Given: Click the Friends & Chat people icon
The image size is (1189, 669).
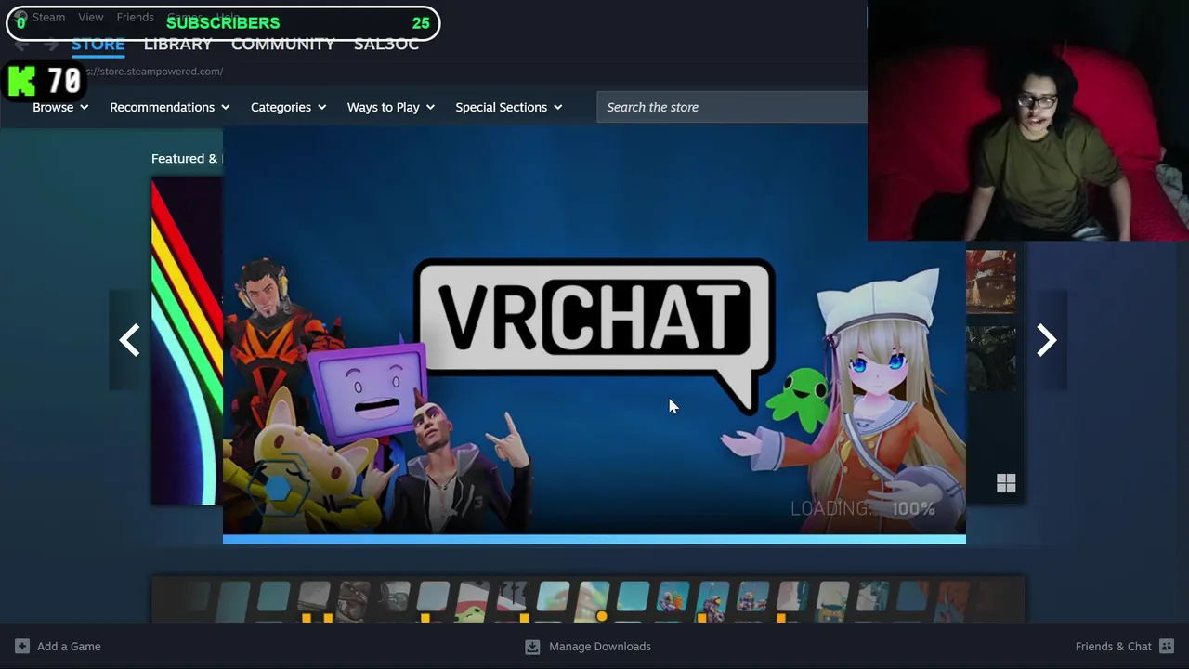Looking at the screenshot, I should (1166, 646).
